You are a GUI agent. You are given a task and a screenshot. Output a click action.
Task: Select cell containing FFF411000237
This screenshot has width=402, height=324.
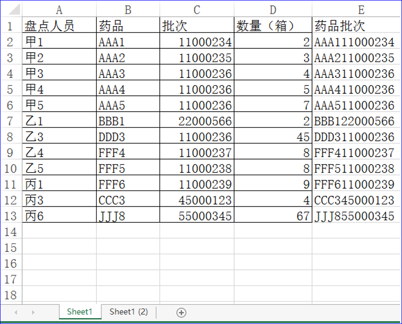(357, 152)
